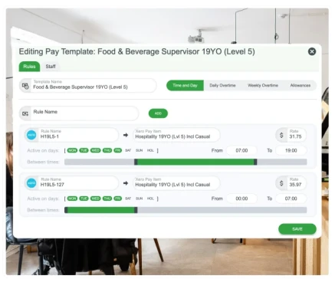Select the Time and Day tab
Screen dimensions: 335x282
pyautogui.click(x=185, y=85)
